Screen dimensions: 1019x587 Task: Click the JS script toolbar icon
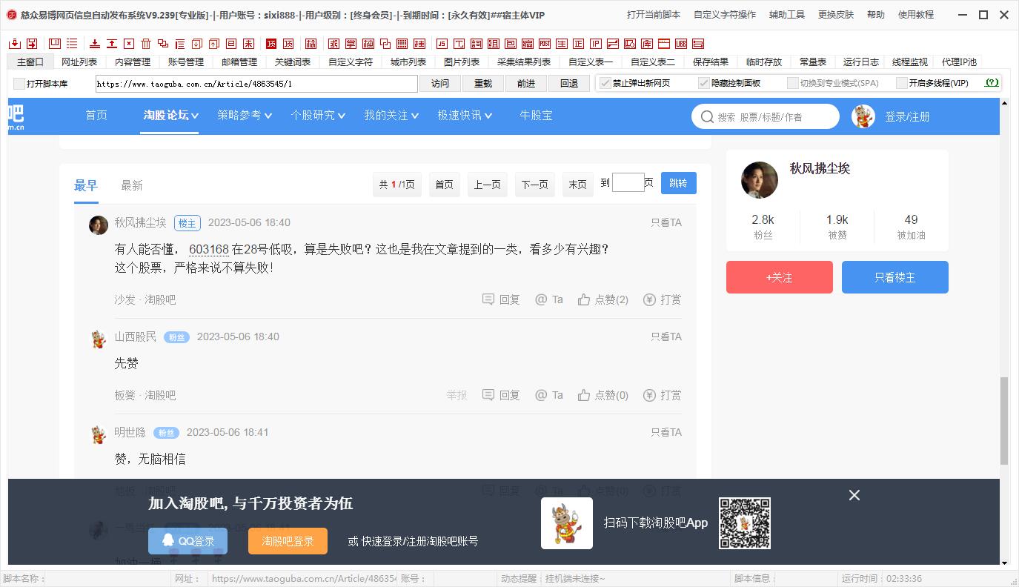pyautogui.click(x=441, y=44)
